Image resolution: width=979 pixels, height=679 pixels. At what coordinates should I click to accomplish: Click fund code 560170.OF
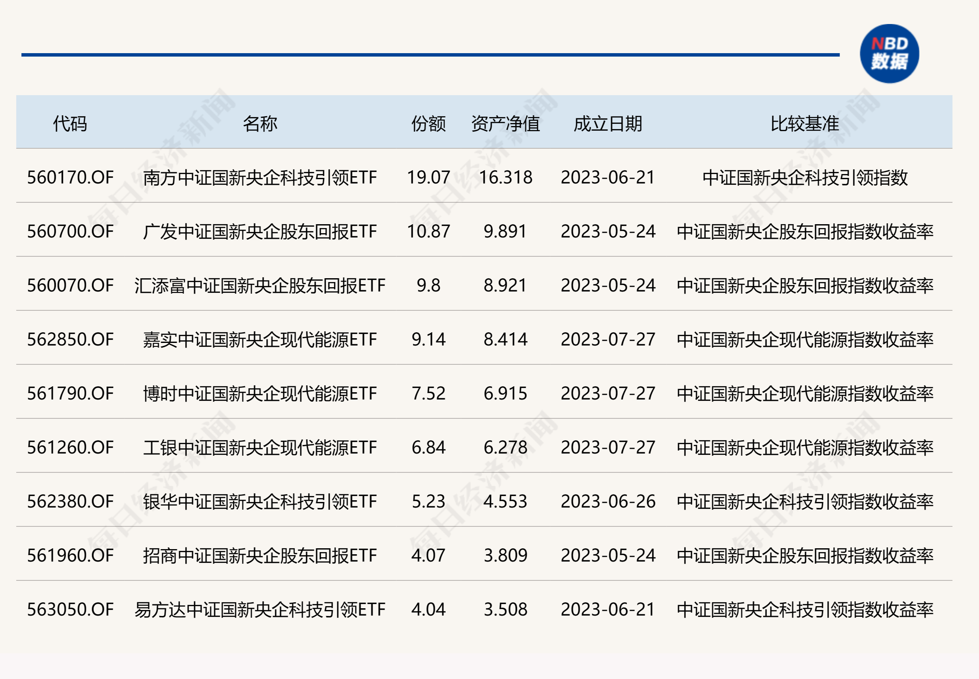pos(70,177)
